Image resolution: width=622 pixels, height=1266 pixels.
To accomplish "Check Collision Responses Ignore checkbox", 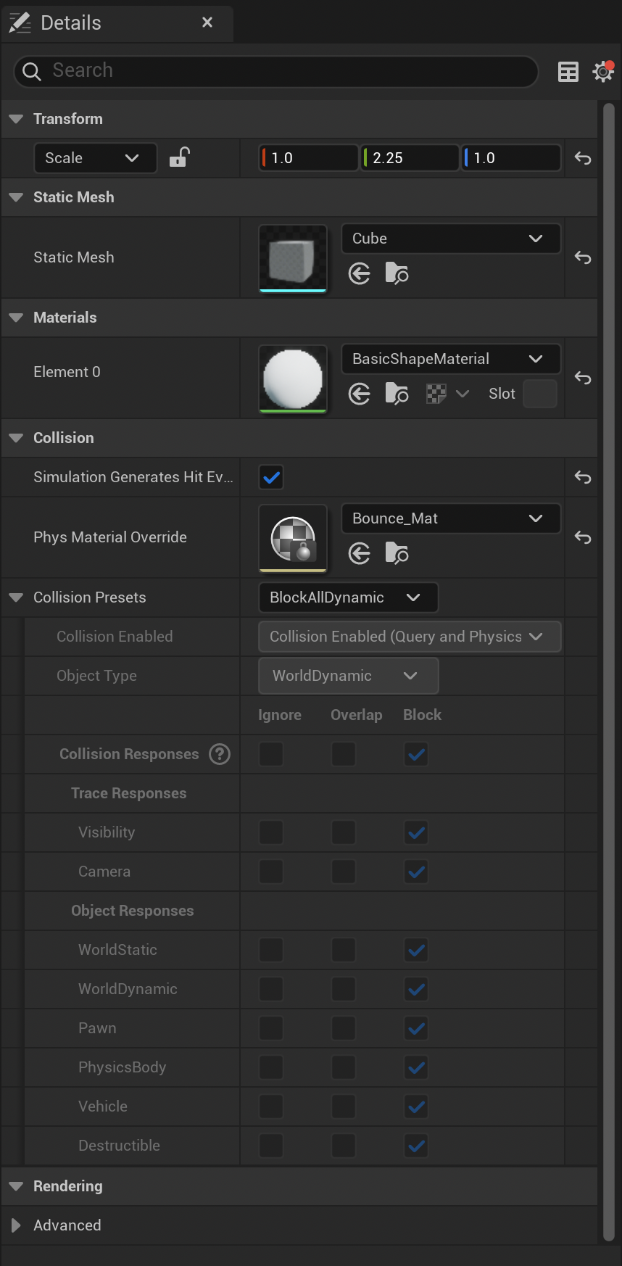I will click(x=271, y=754).
